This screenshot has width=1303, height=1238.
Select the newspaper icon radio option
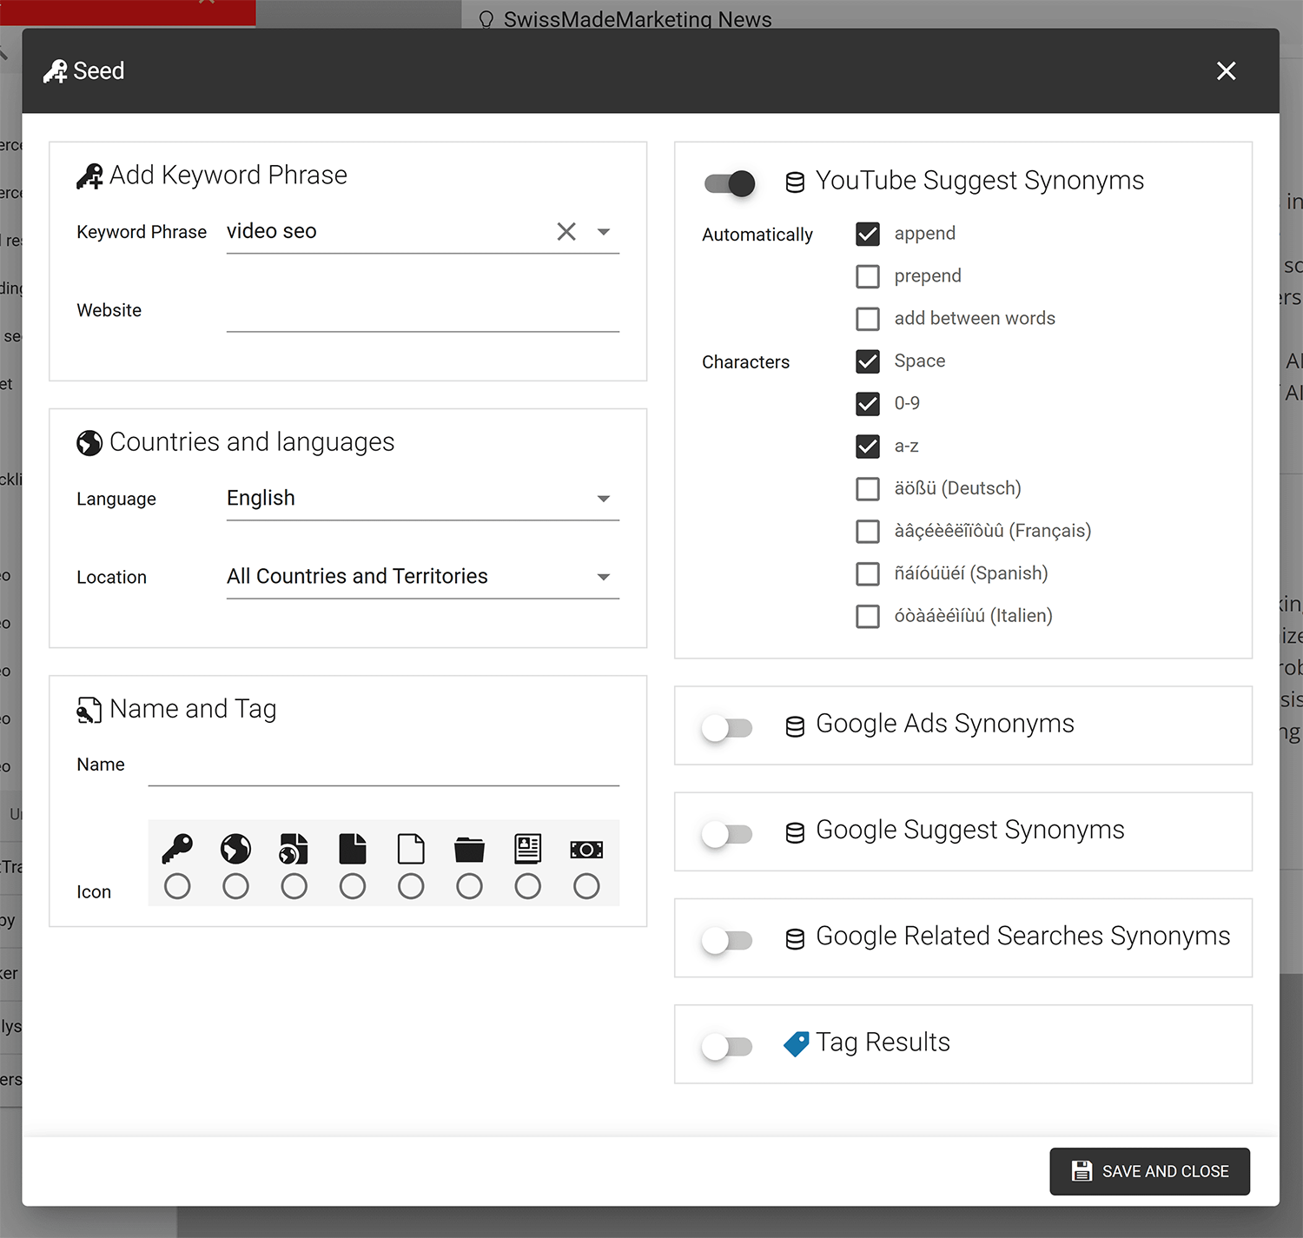pyautogui.click(x=528, y=886)
